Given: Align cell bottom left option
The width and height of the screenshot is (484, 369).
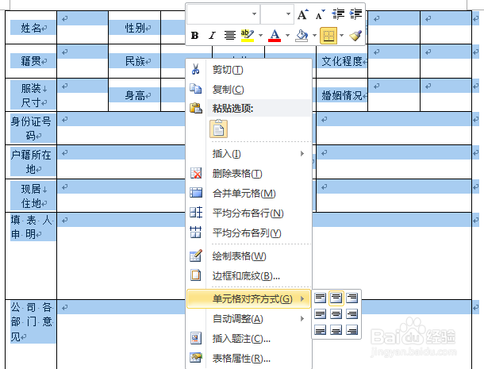Looking at the screenshot, I should coord(320,330).
